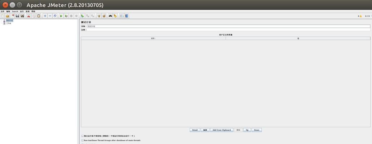Click the Down button
Screen dimensions: 372x144
pyautogui.click(x=257, y=130)
